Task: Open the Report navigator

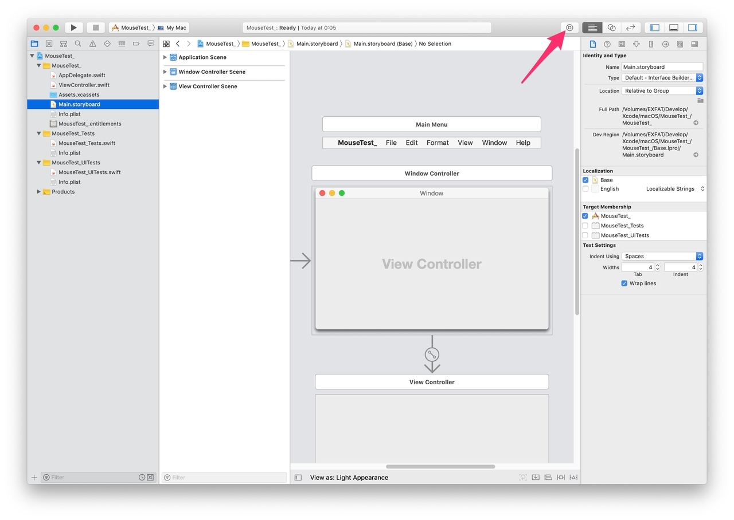Action: point(151,44)
